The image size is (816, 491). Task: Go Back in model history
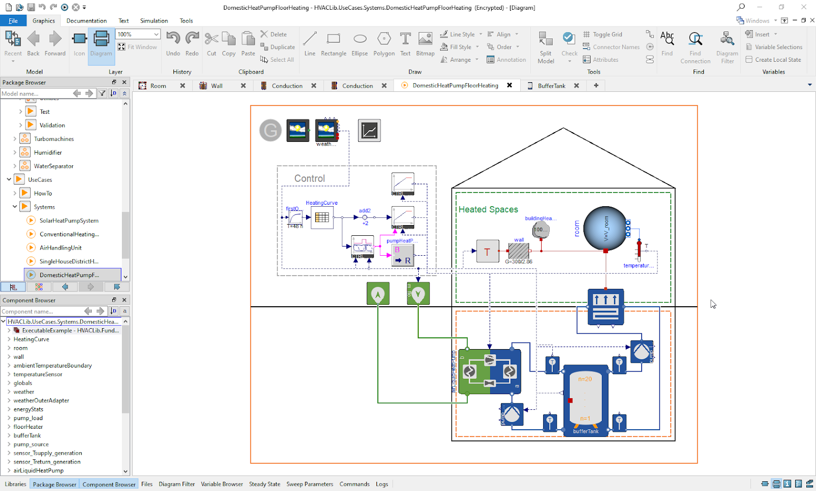pos(33,44)
